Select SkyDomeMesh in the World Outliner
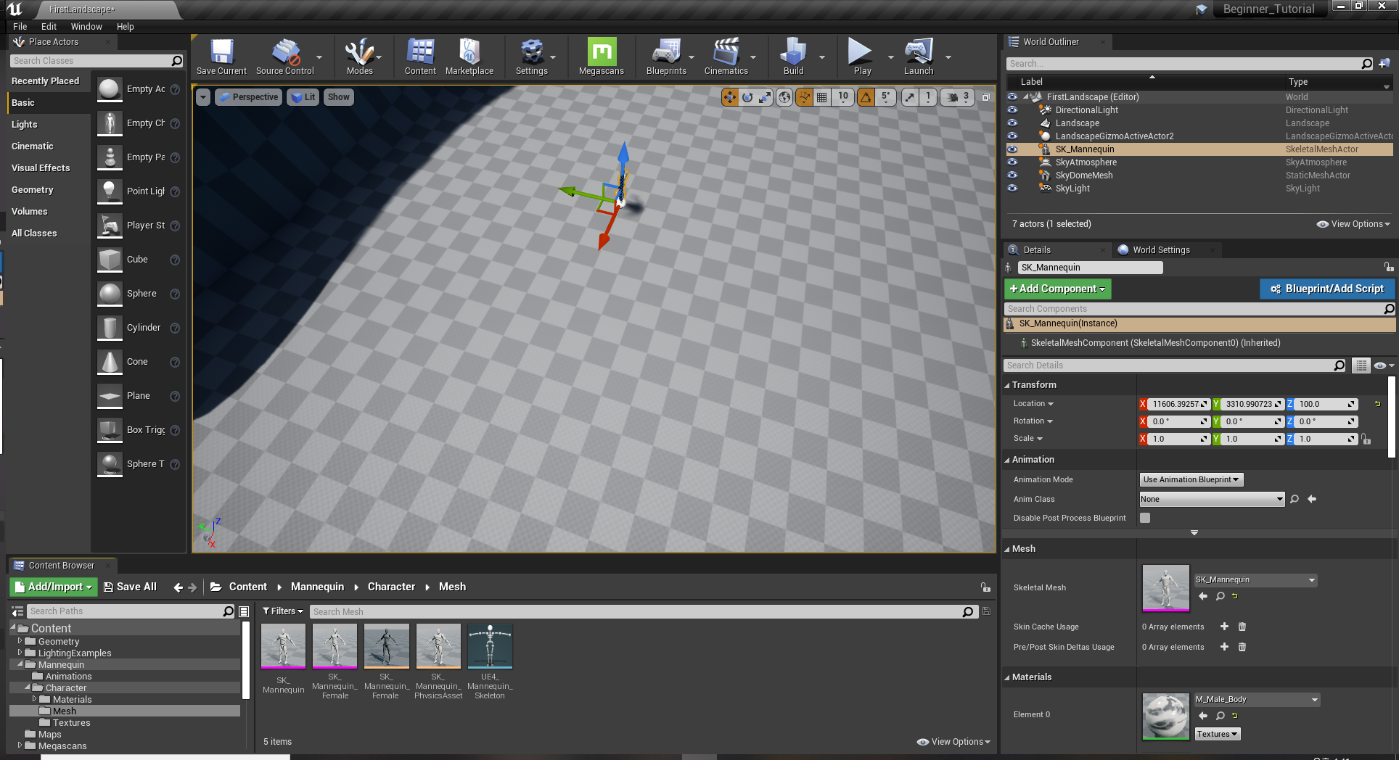Screen dimensions: 1399x760 (1084, 175)
